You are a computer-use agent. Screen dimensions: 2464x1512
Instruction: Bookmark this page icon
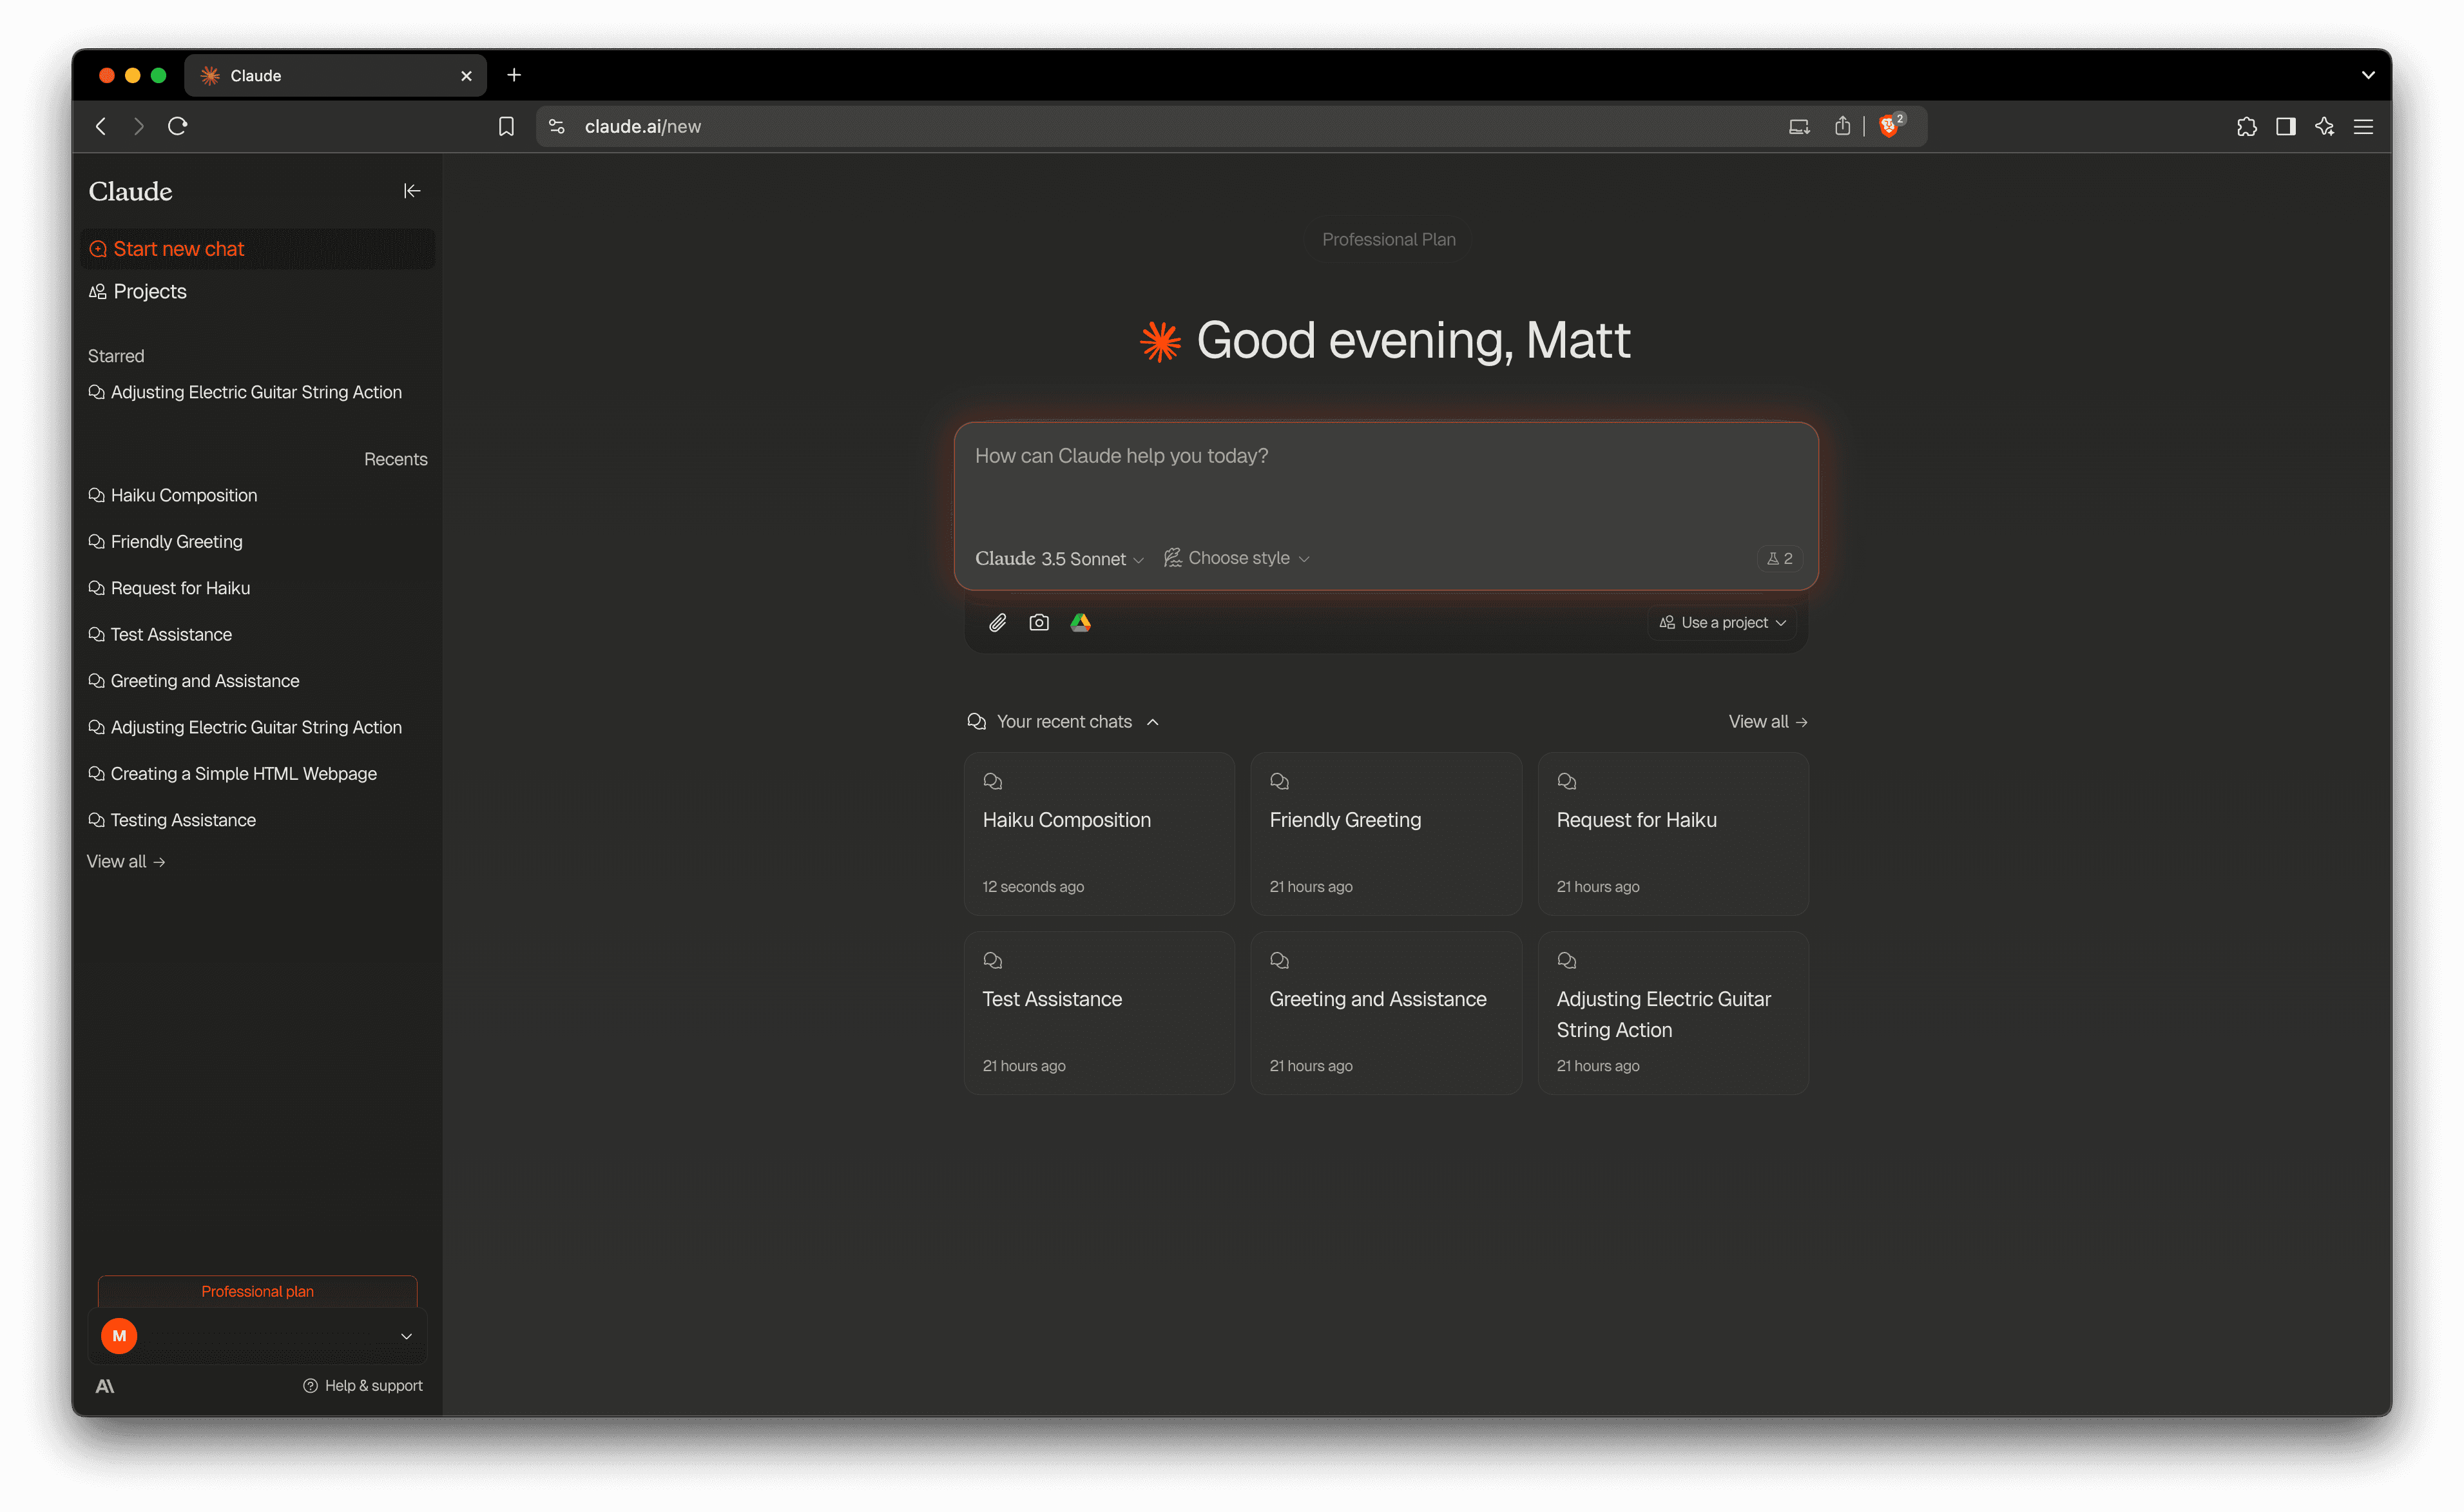coord(506,127)
